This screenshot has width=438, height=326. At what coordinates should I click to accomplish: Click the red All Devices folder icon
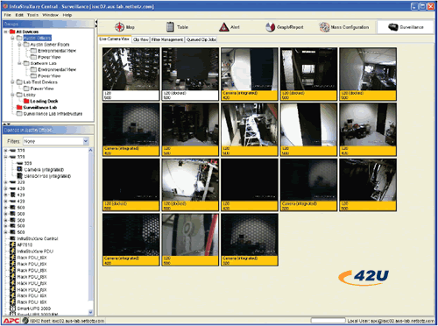(12, 32)
